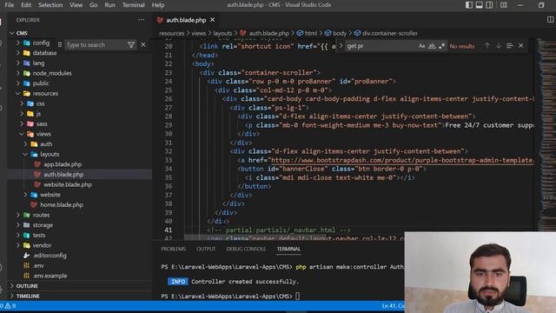
Task: Toggle Match Case in find widget
Action: (421, 46)
